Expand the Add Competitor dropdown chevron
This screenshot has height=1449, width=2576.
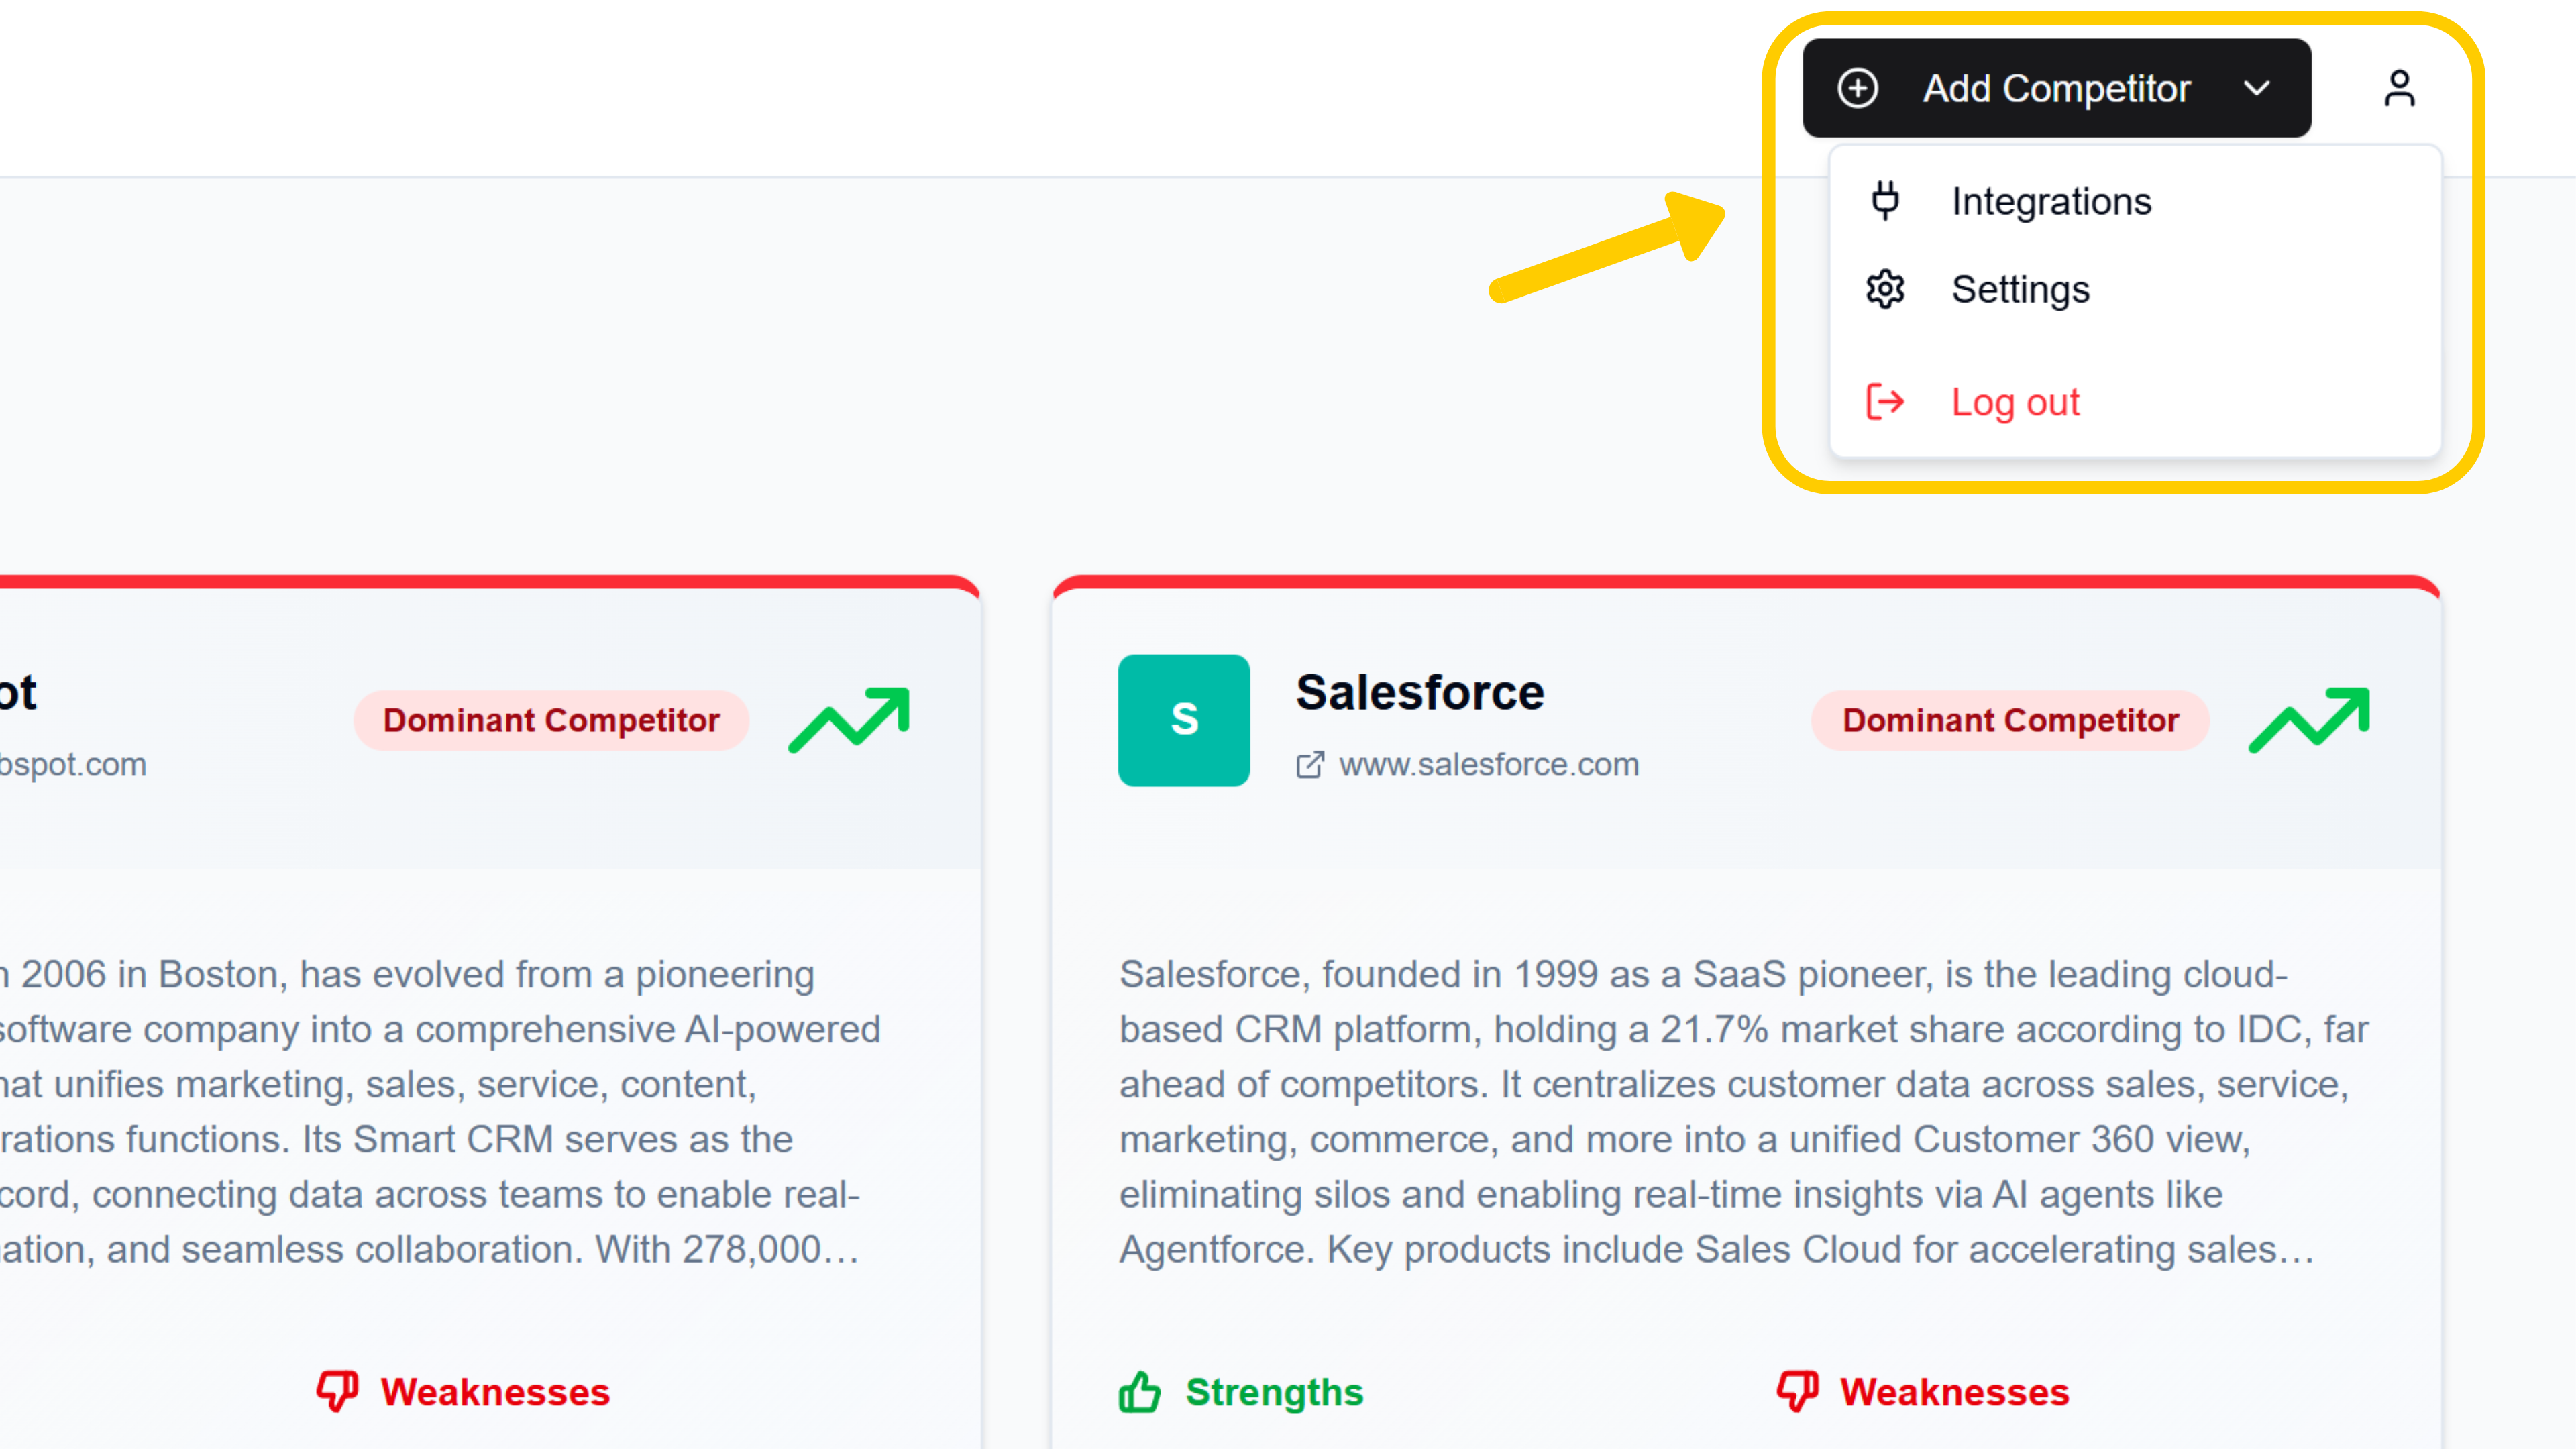pos(2257,88)
